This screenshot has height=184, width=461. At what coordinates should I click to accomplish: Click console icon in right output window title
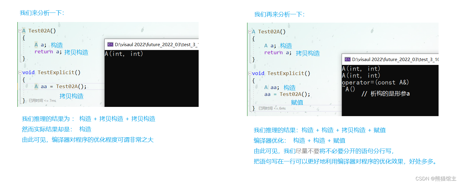348,59
